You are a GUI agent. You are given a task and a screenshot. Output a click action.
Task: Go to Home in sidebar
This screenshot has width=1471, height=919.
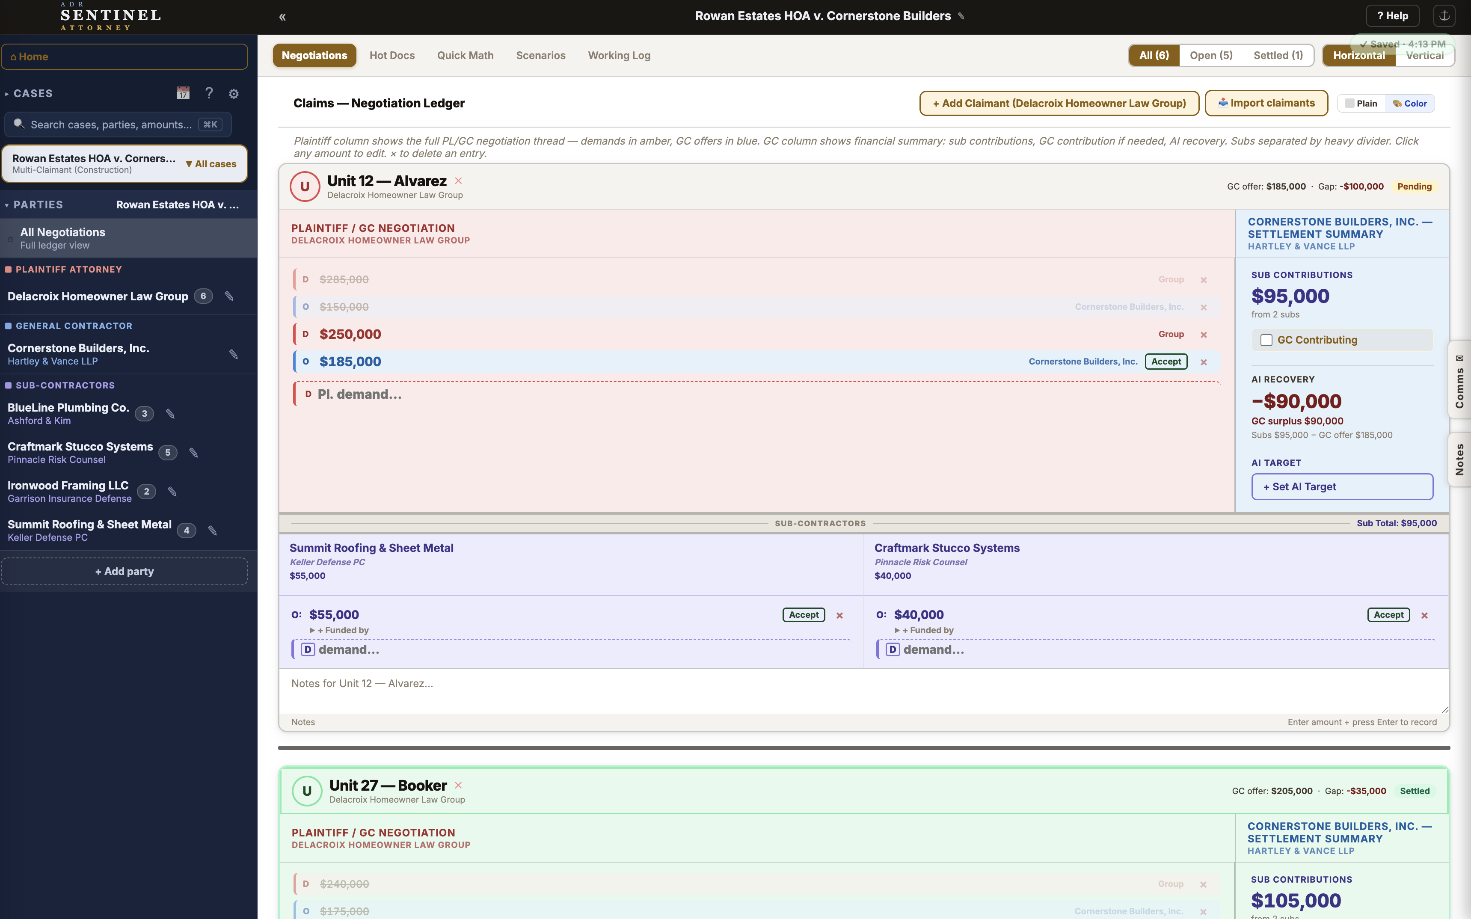(125, 56)
